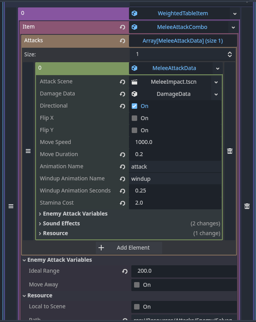
Task: Enable the Flip X checkbox
Action: 134,118
